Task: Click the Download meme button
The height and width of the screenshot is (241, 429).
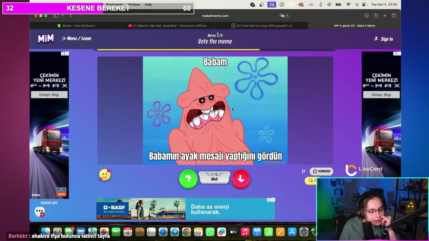Action: [321, 171]
